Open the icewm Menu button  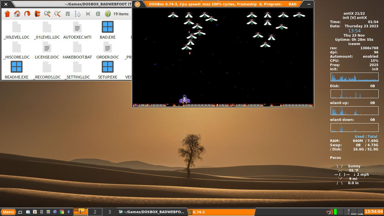click(8, 212)
